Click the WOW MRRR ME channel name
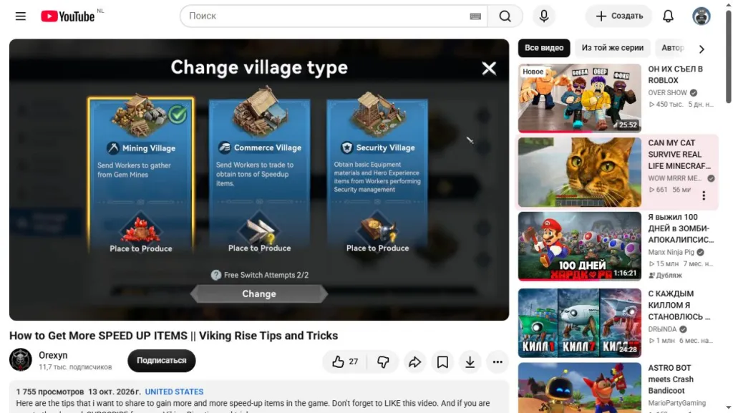733x413 pixels. [x=674, y=178]
